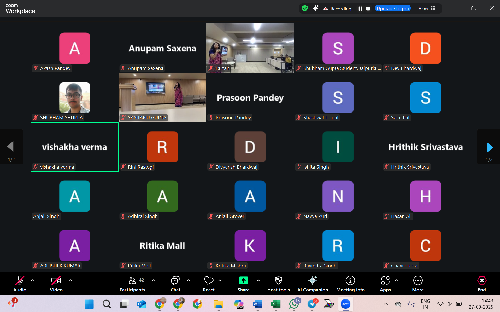Open the Participants list
Viewport: 500px width, 312px height.
pyautogui.click(x=132, y=281)
